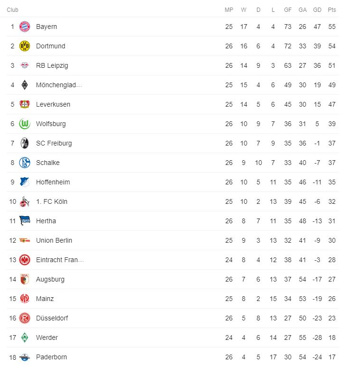
Task: Click the Eintracht Frankfurt eagle crest
Action: (24, 260)
